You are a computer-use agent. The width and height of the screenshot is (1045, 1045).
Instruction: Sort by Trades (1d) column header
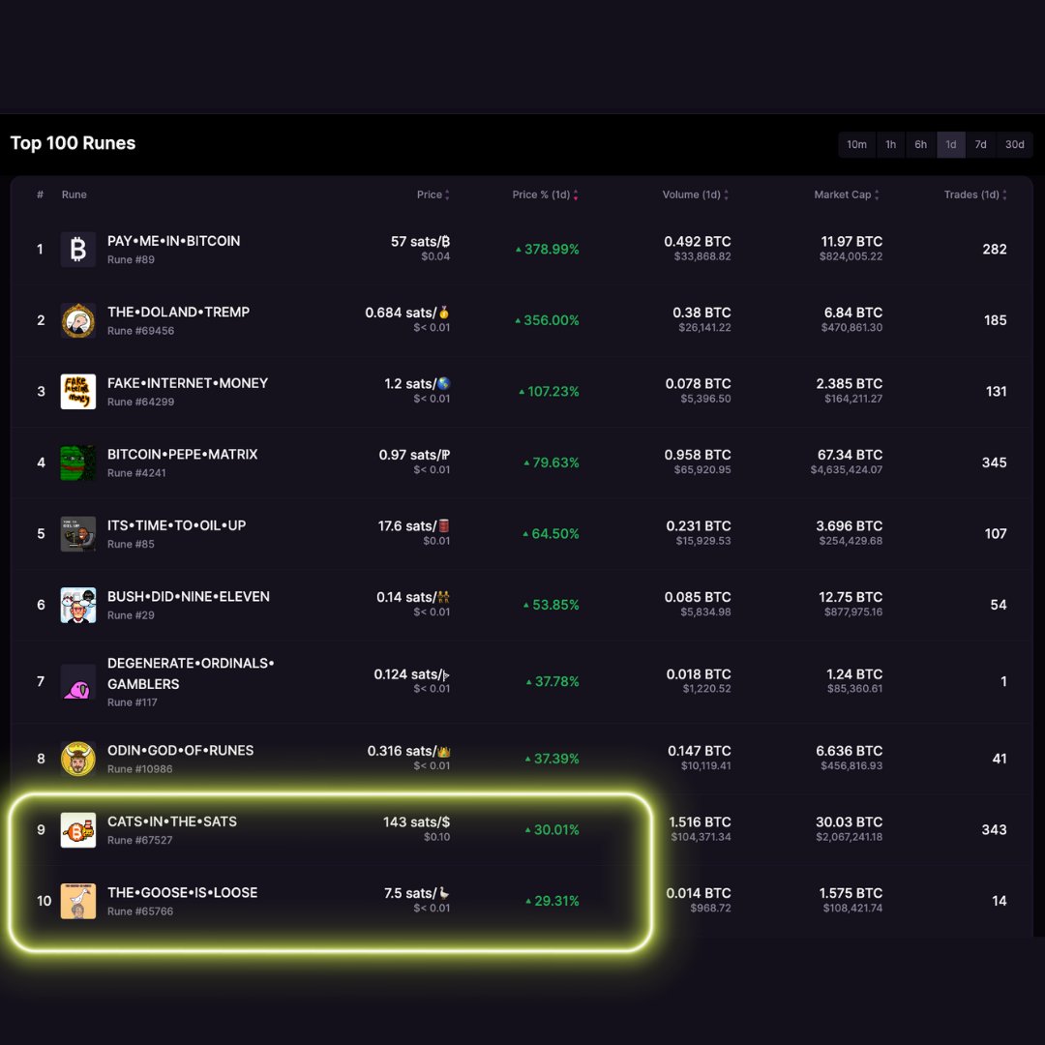[975, 194]
